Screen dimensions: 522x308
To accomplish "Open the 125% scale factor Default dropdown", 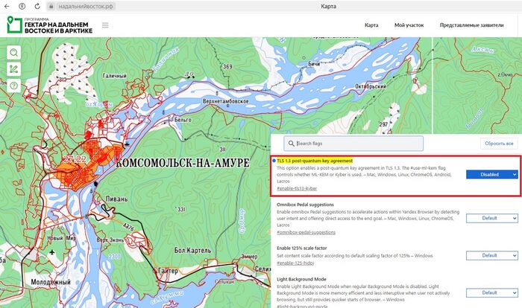I will pyautogui.click(x=491, y=255).
